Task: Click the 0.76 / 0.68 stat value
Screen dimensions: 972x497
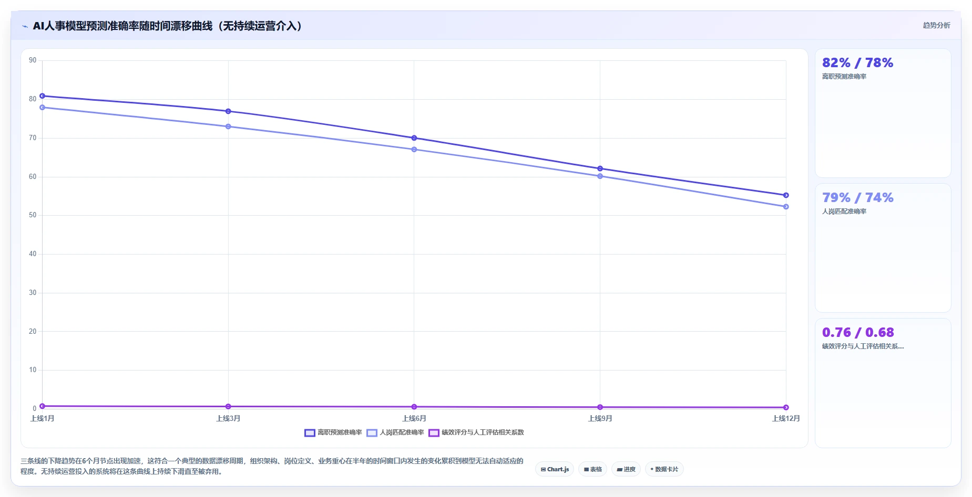Action: point(858,333)
